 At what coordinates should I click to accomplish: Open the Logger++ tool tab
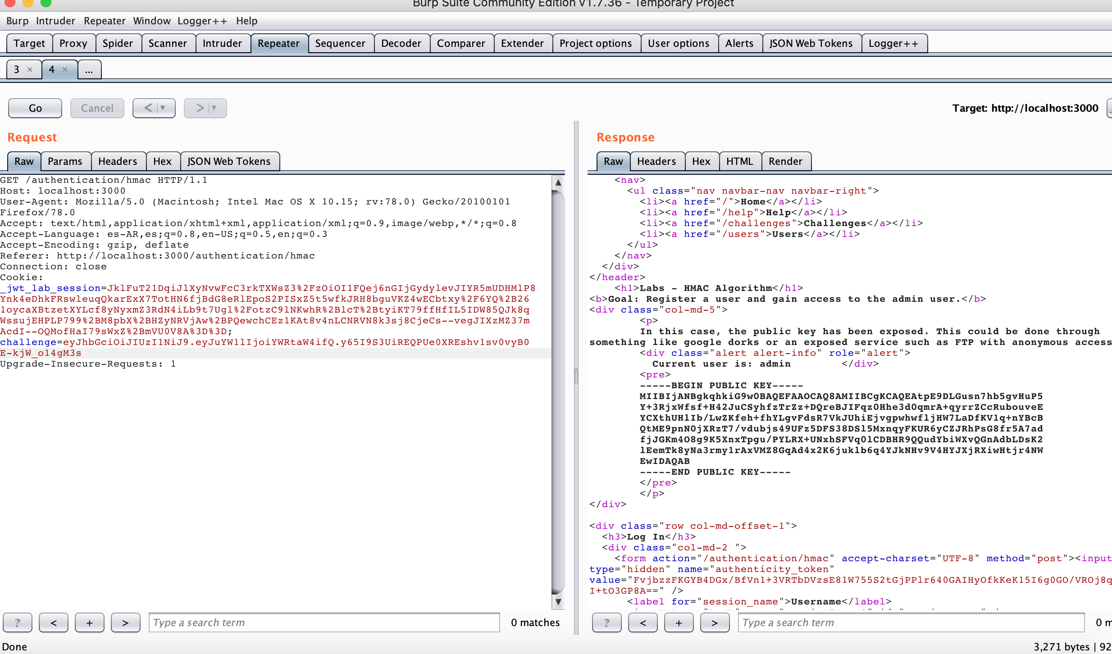[x=893, y=43]
